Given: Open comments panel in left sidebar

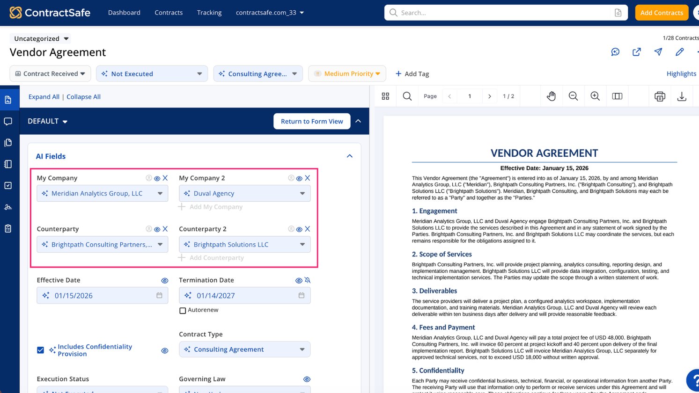Looking at the screenshot, I should tap(8, 121).
